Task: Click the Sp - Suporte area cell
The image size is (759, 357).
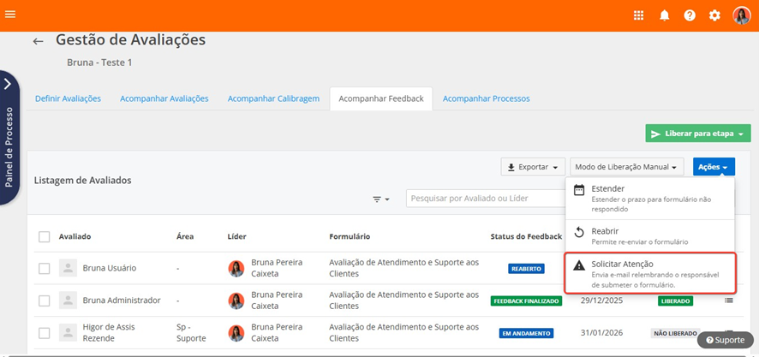Action: point(191,333)
